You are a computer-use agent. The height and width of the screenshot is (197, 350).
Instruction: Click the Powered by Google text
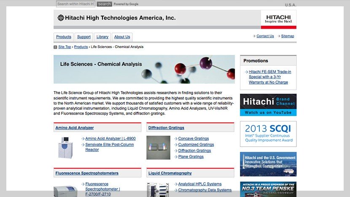pyautogui.click(x=126, y=4)
